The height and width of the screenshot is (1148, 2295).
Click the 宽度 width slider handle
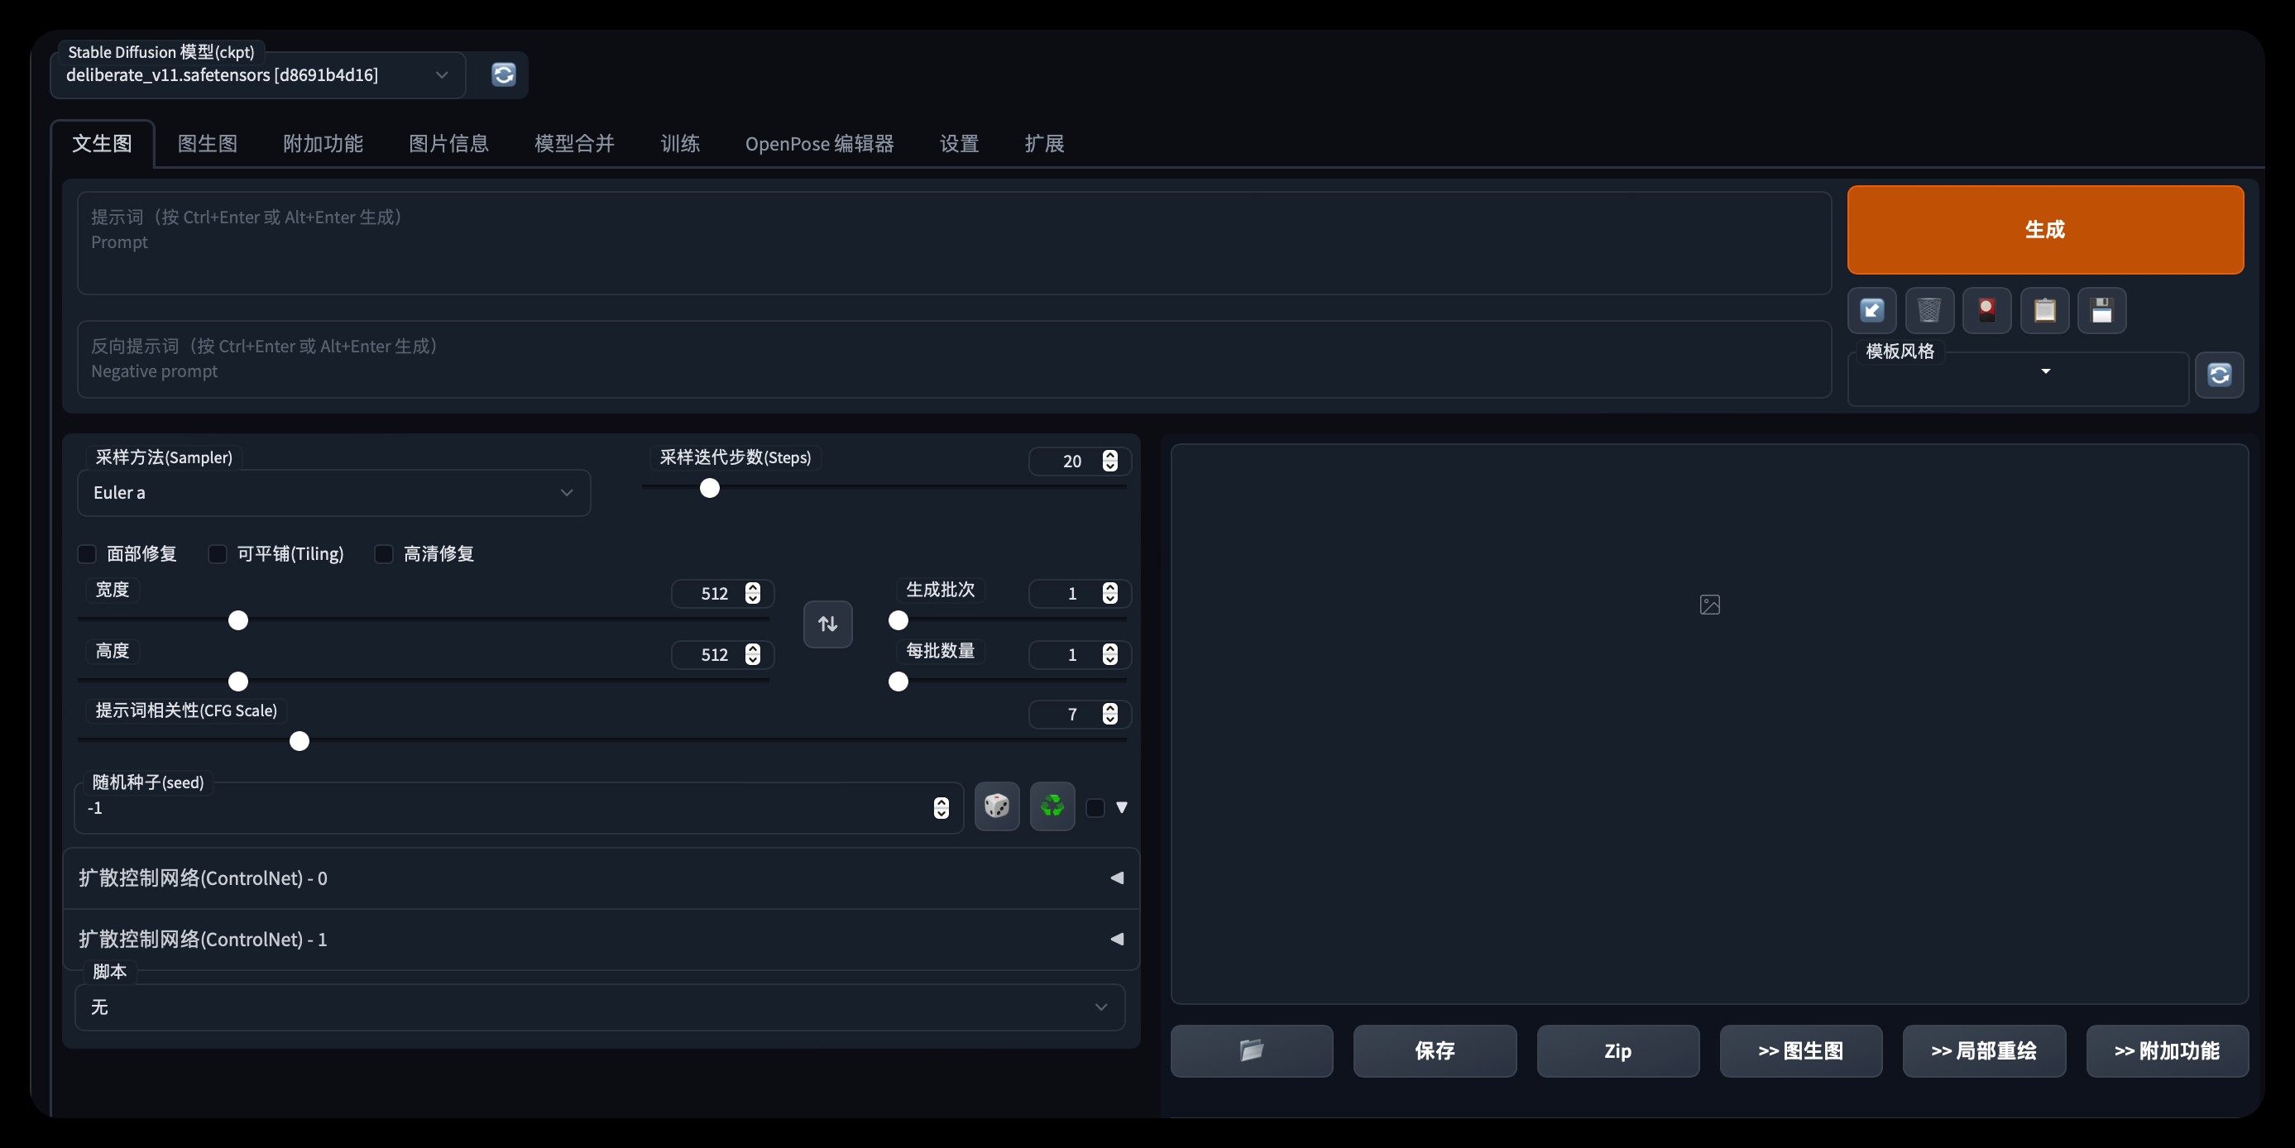pyautogui.click(x=238, y=619)
